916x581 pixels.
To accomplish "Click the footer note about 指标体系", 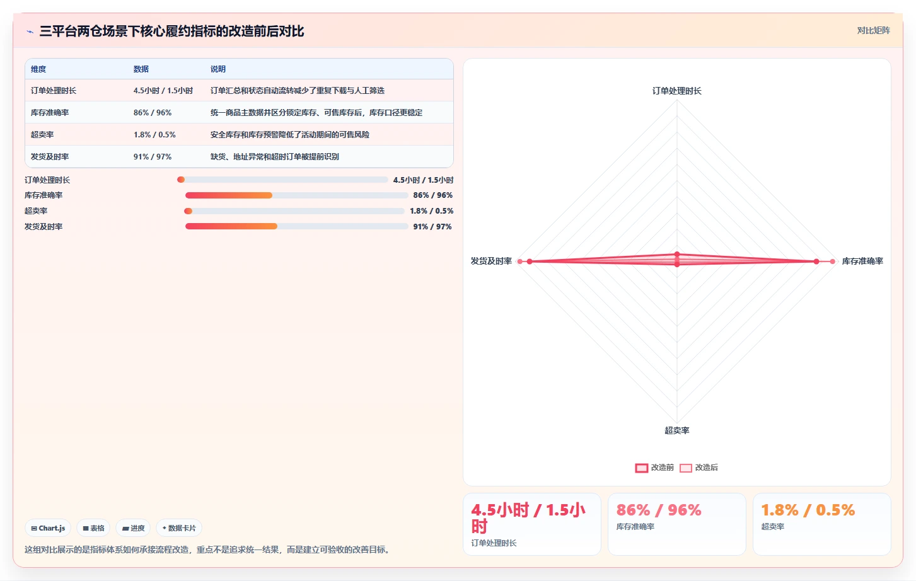I will 209,549.
